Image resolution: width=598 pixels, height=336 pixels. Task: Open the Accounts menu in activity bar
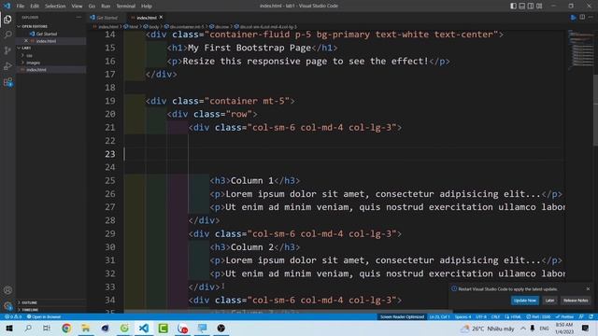(7, 290)
